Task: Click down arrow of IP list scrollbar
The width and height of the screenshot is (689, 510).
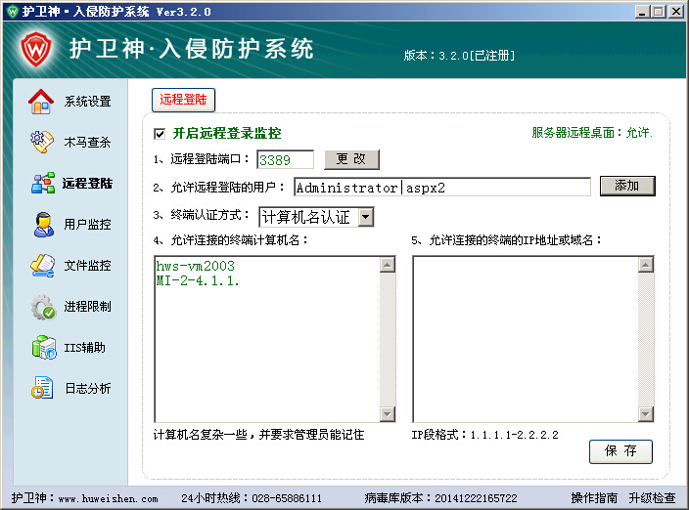Action: point(646,414)
